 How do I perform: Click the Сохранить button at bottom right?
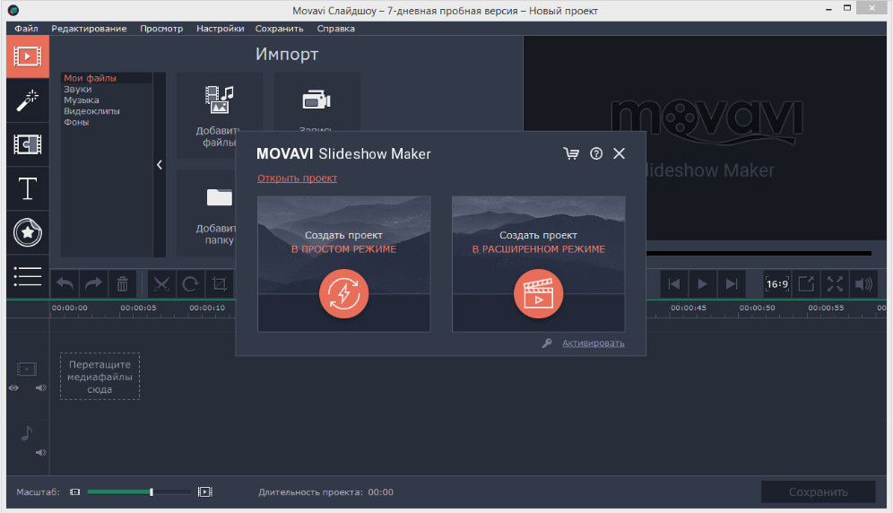819,491
